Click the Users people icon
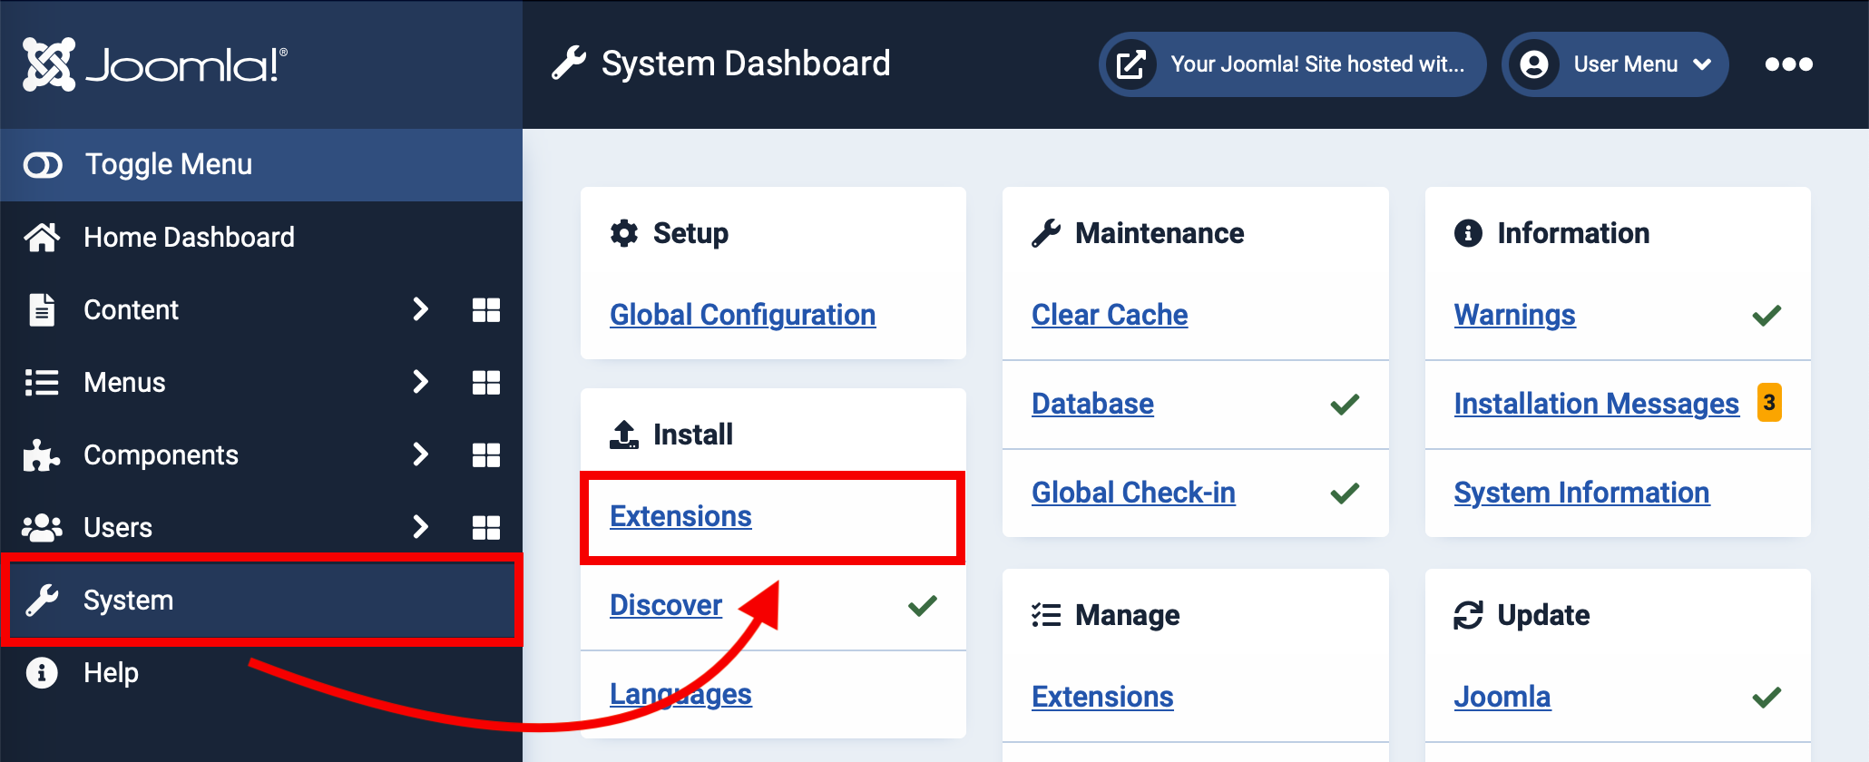 tap(42, 528)
